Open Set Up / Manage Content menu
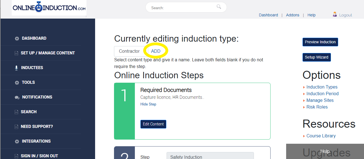This screenshot has width=364, height=159. click(x=48, y=53)
